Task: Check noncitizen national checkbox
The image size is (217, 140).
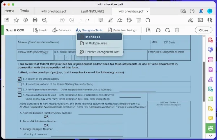Action: pos(20,84)
